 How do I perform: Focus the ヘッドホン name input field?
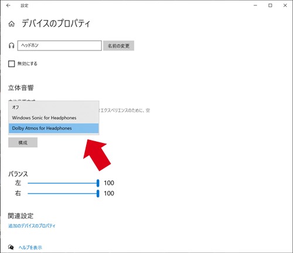point(60,46)
